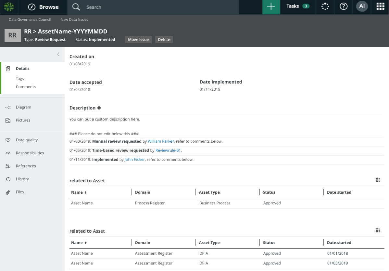Image resolution: width=389 pixels, height=271 pixels.
Task: Click the Collibra logo icon
Action: coord(9,7)
